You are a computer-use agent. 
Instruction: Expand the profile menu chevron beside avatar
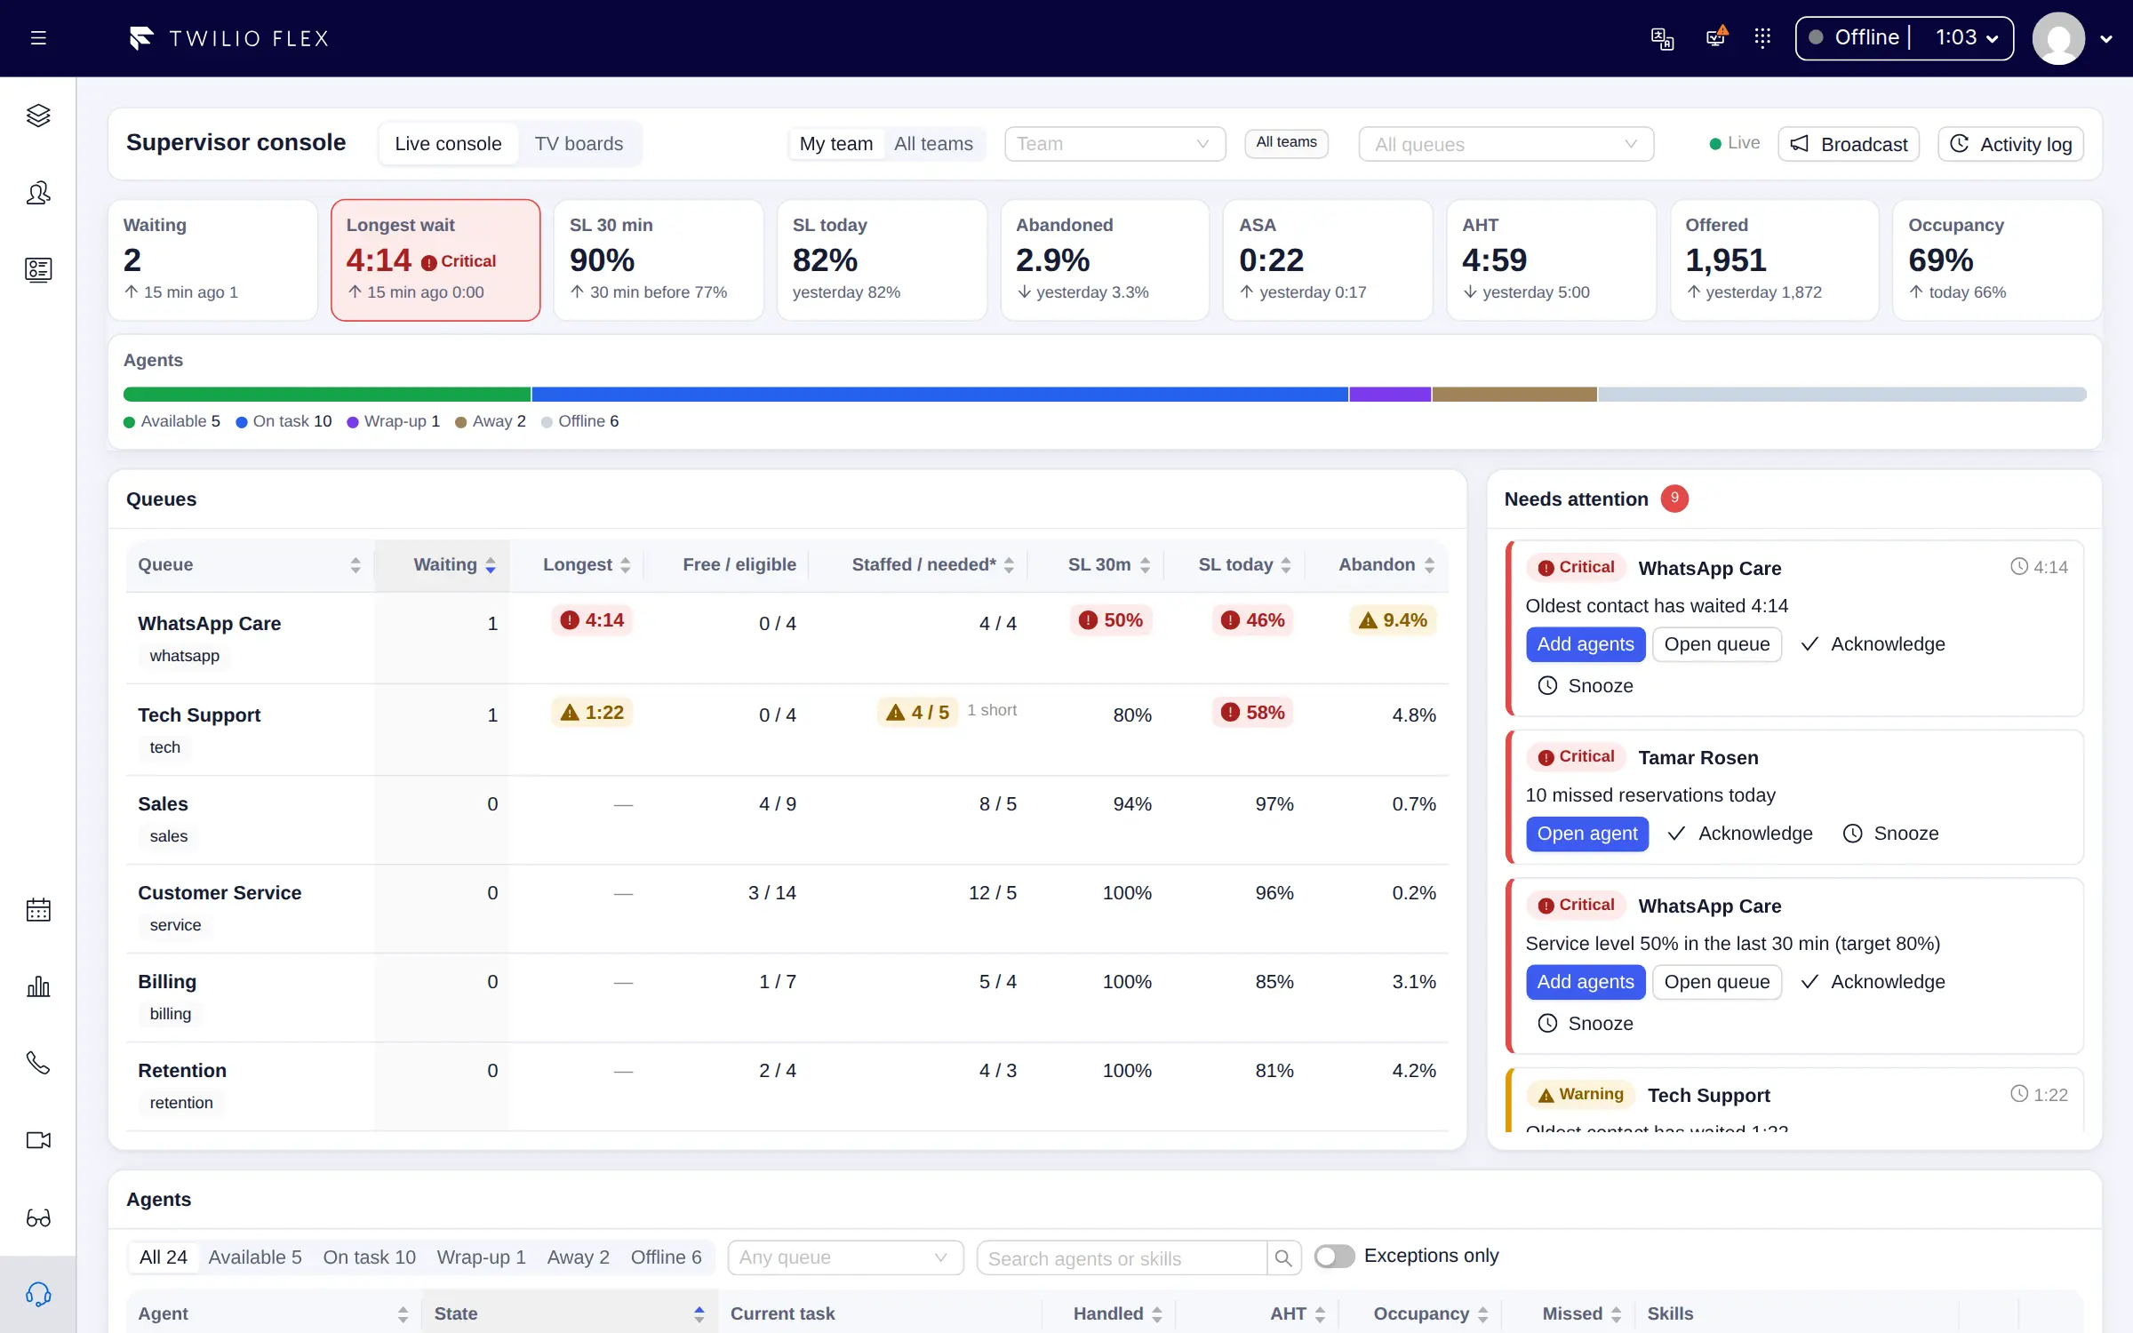tap(2105, 39)
